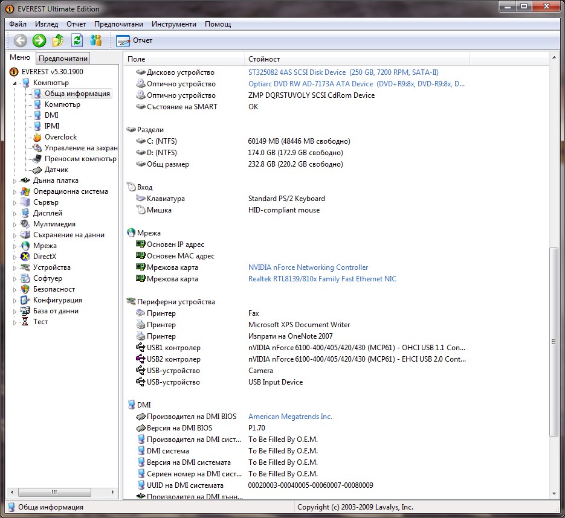Click the Софтуер tree icon
The height and width of the screenshot is (518, 565).
(x=25, y=278)
